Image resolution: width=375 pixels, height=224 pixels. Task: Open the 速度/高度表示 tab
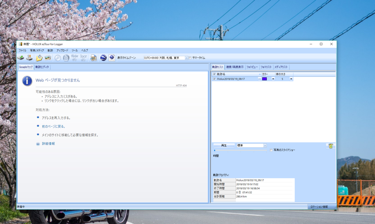(x=234, y=67)
